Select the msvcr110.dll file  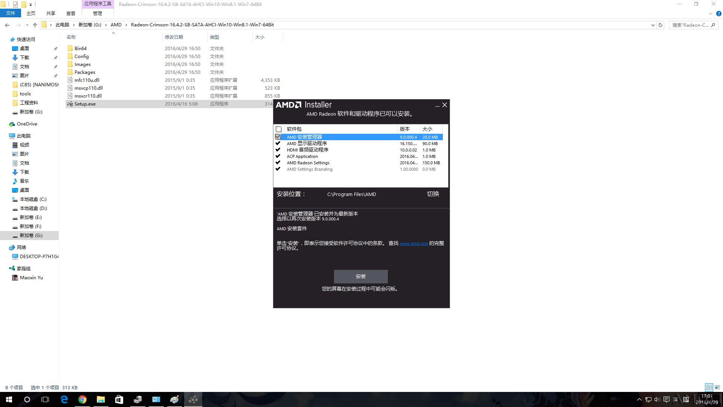pos(88,96)
